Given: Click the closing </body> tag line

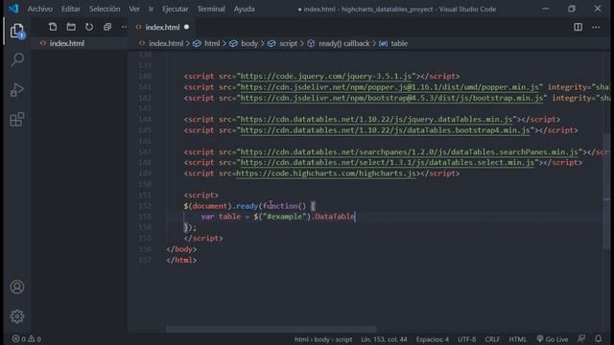Looking at the screenshot, I should click(181, 249).
